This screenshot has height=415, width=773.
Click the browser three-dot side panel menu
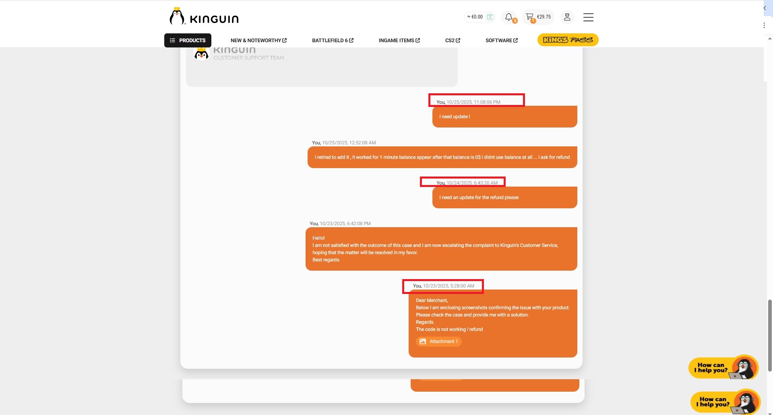(764, 25)
